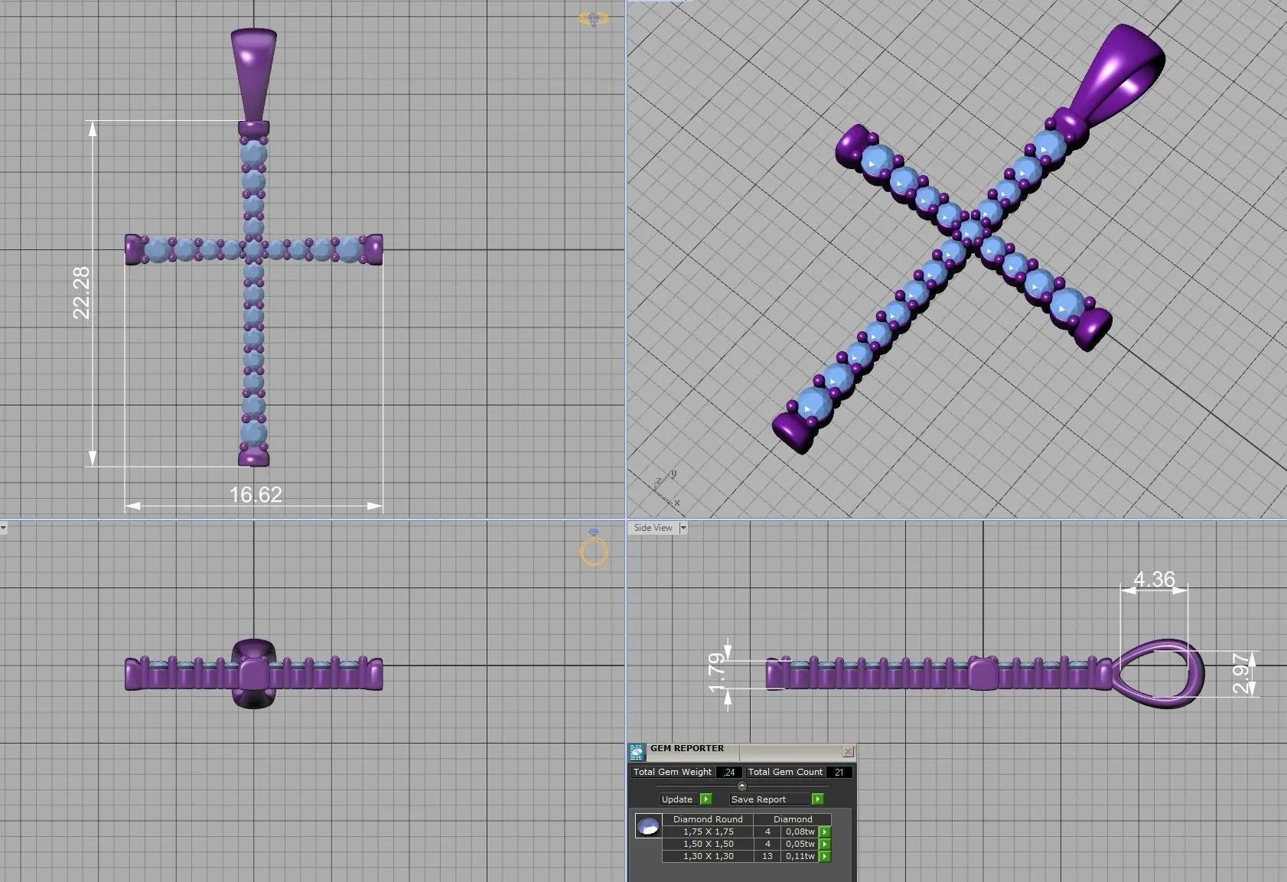Click the Total Gem Weight value field

click(x=729, y=772)
